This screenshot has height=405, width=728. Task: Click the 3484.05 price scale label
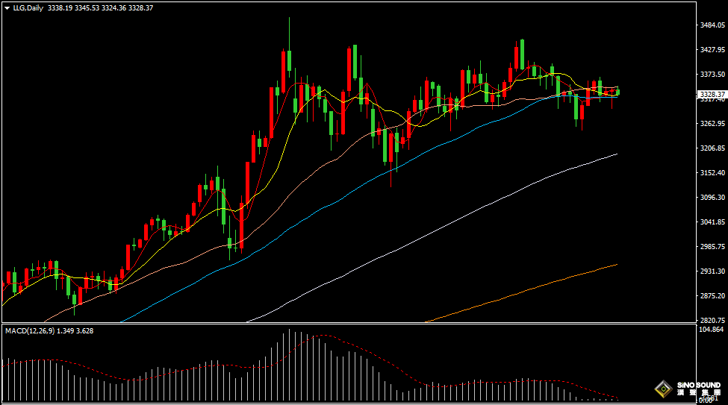712,25
